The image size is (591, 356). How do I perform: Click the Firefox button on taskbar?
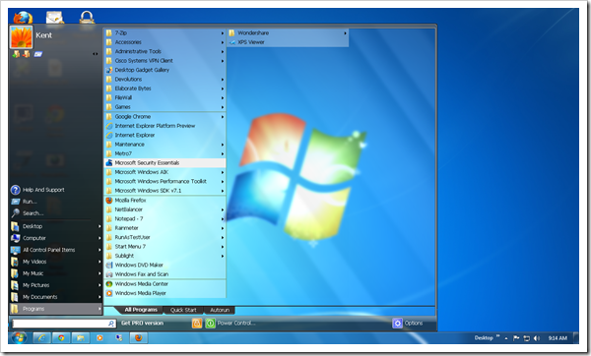[x=138, y=338]
